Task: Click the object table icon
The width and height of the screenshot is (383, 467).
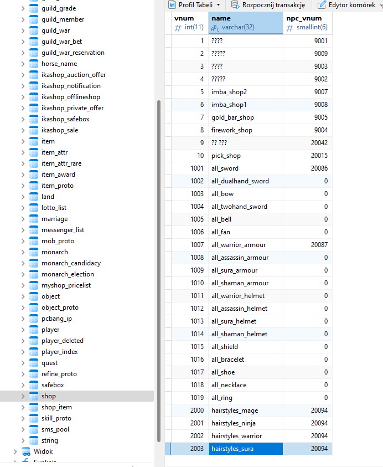Action: [34, 296]
